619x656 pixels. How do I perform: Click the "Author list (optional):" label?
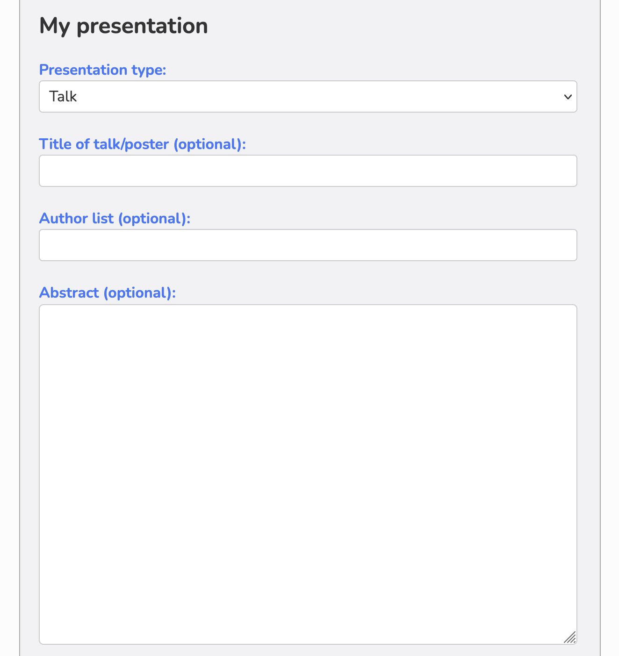pyautogui.click(x=115, y=219)
